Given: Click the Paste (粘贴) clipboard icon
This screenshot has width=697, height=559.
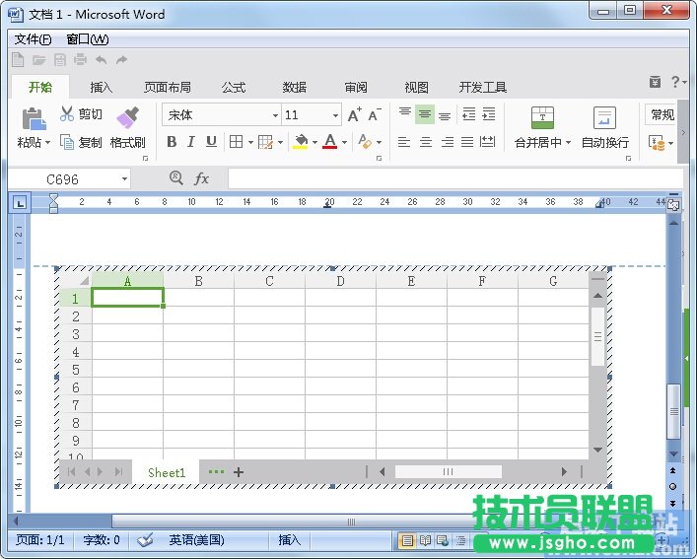Looking at the screenshot, I should [x=34, y=119].
